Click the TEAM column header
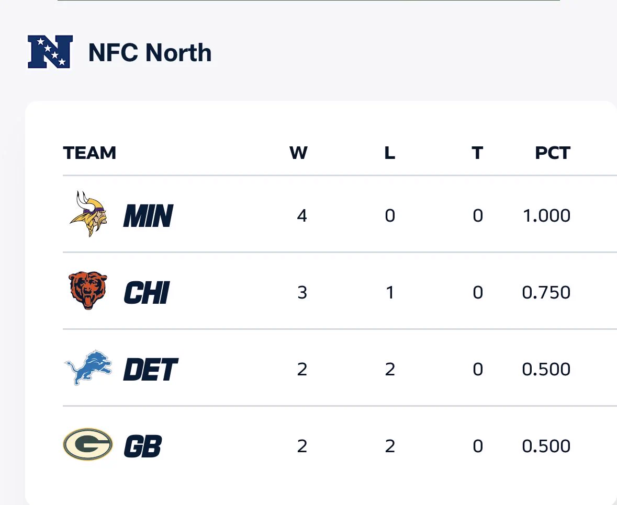 [x=89, y=153]
